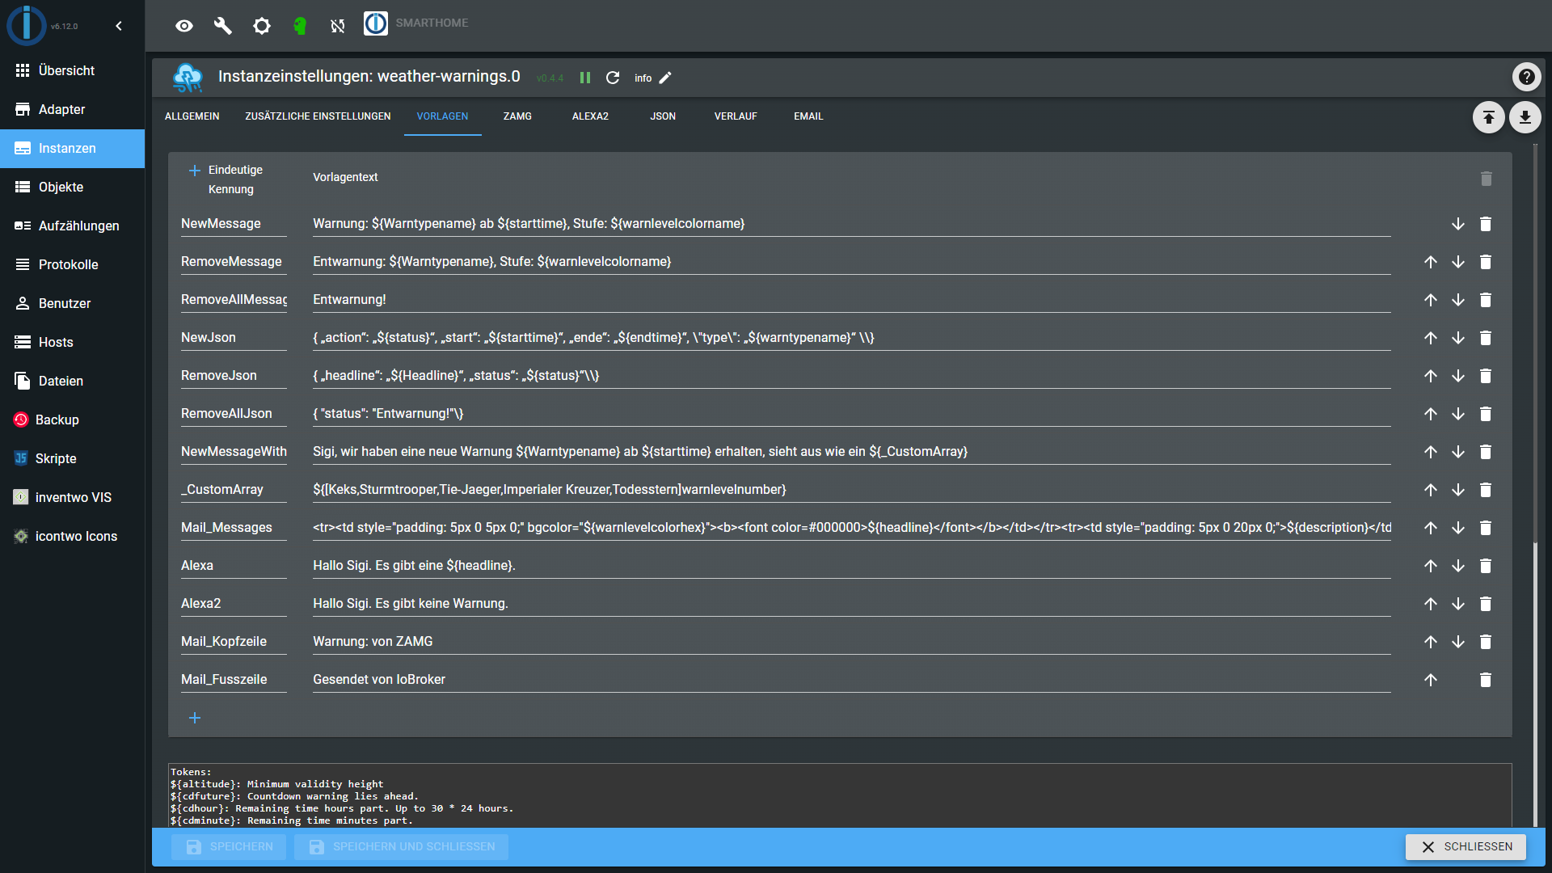
Task: Open icontwo Icons in the sidebar
Action: (73, 536)
